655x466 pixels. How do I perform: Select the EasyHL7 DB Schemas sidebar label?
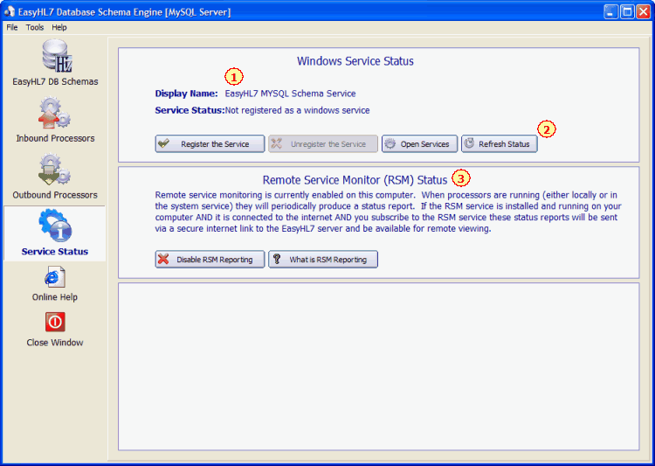(55, 81)
